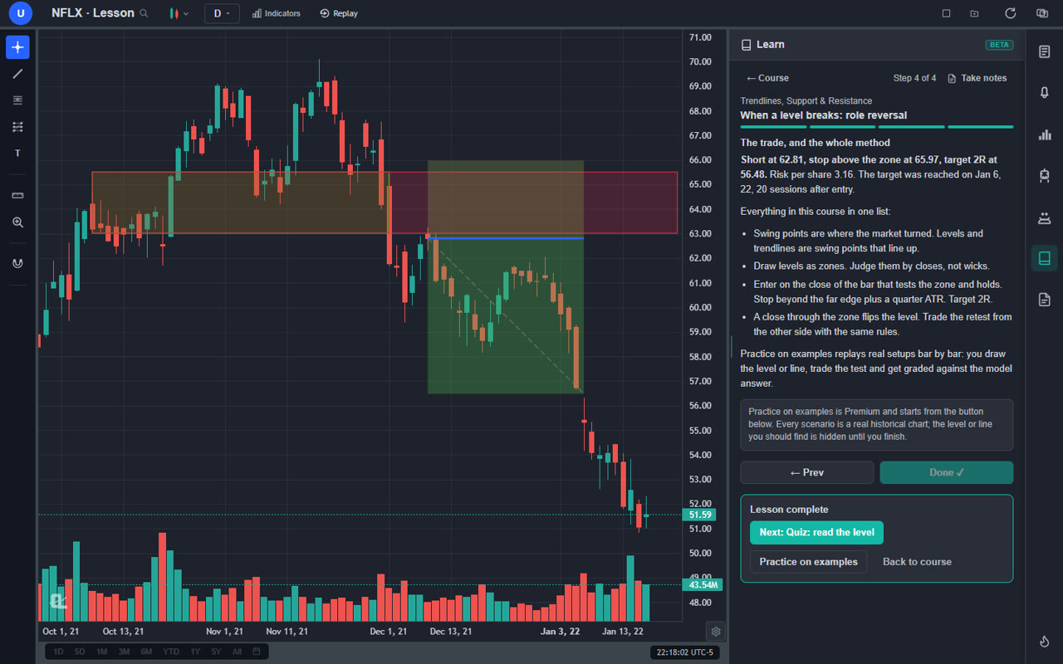Set chart range to 6M
The image size is (1063, 664).
click(146, 652)
